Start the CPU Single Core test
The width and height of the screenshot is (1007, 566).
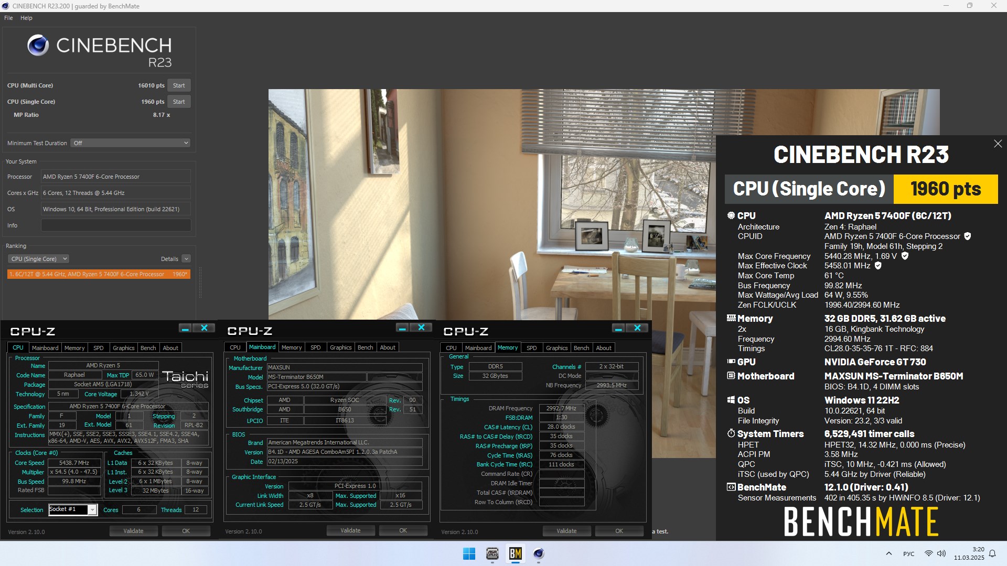tap(179, 102)
